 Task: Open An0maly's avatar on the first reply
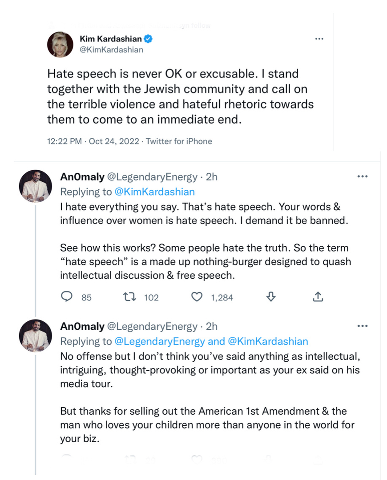(x=36, y=185)
